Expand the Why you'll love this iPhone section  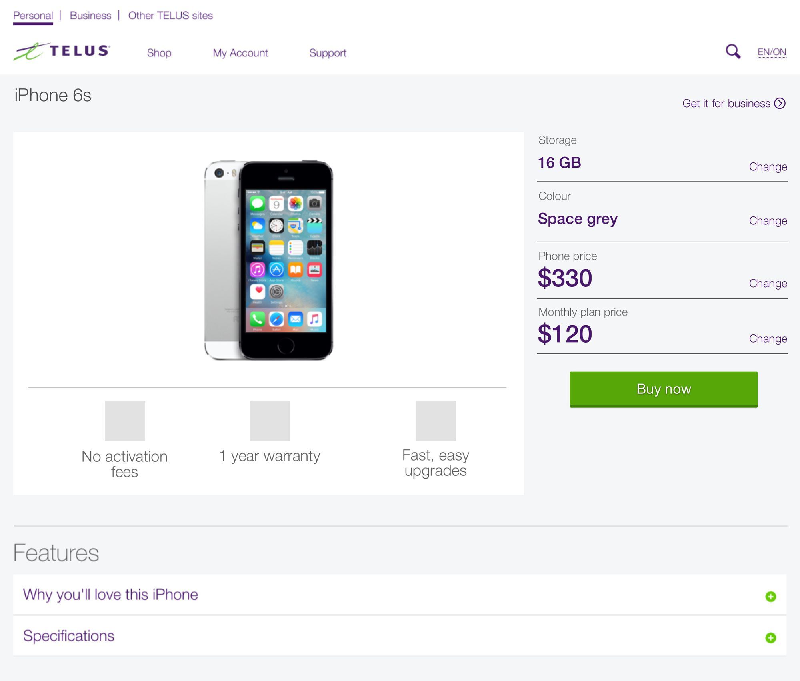[772, 595]
